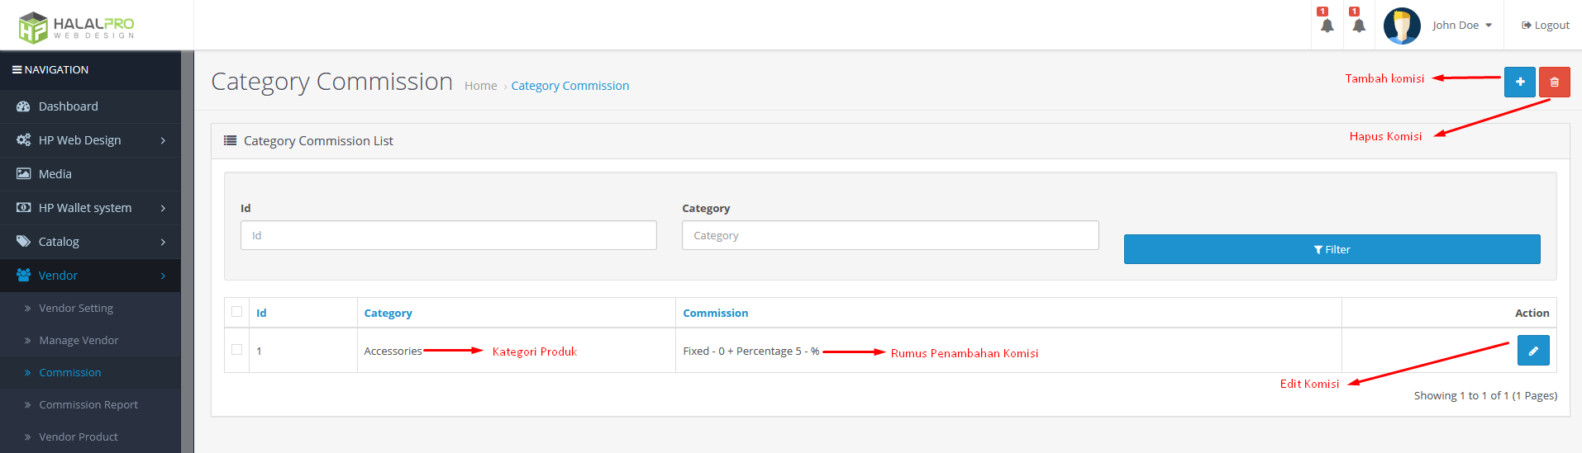Go to Manage Vendor in sidebar

(x=79, y=341)
